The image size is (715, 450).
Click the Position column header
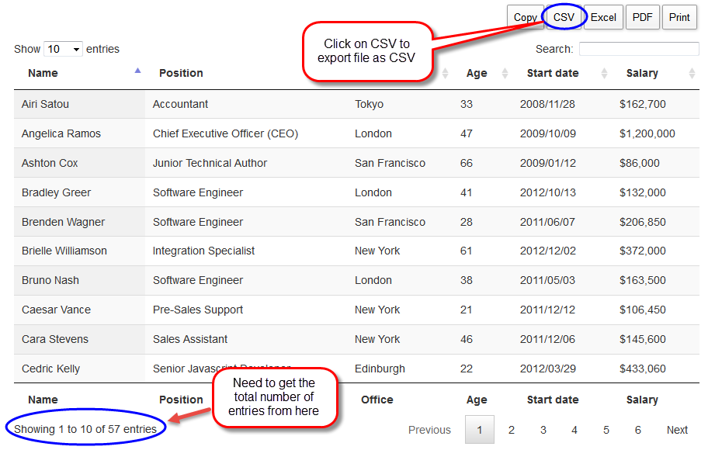181,73
